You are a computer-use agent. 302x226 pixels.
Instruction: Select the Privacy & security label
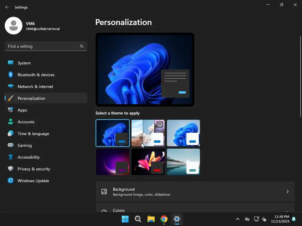coord(34,169)
